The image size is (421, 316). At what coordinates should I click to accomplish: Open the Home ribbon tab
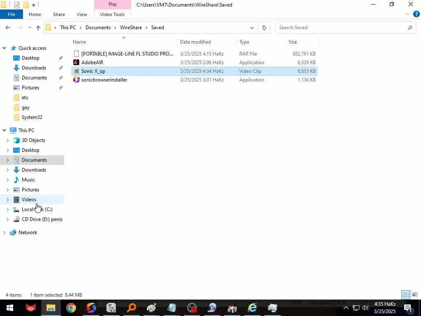[35, 14]
